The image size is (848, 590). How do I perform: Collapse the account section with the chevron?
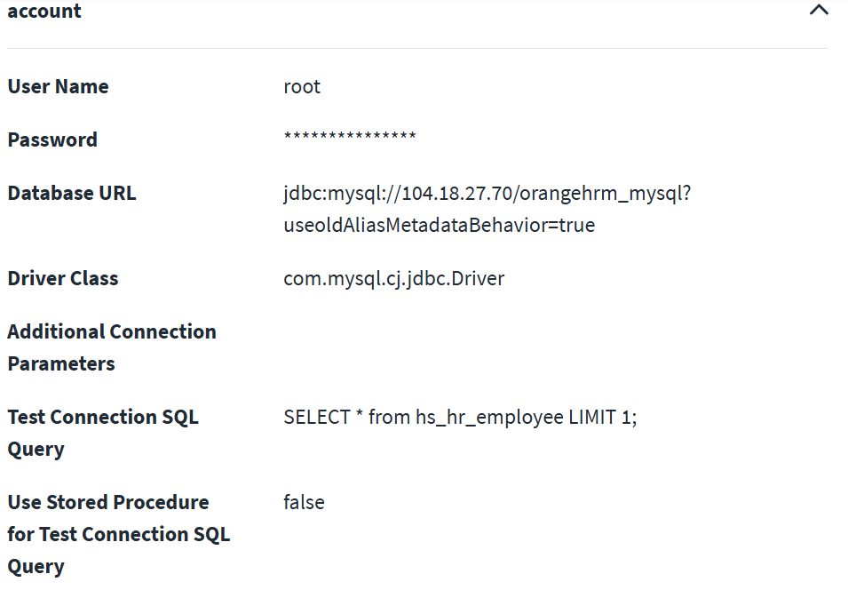[x=819, y=11]
